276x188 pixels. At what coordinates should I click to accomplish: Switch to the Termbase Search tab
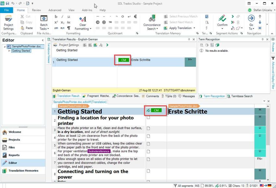(240, 96)
